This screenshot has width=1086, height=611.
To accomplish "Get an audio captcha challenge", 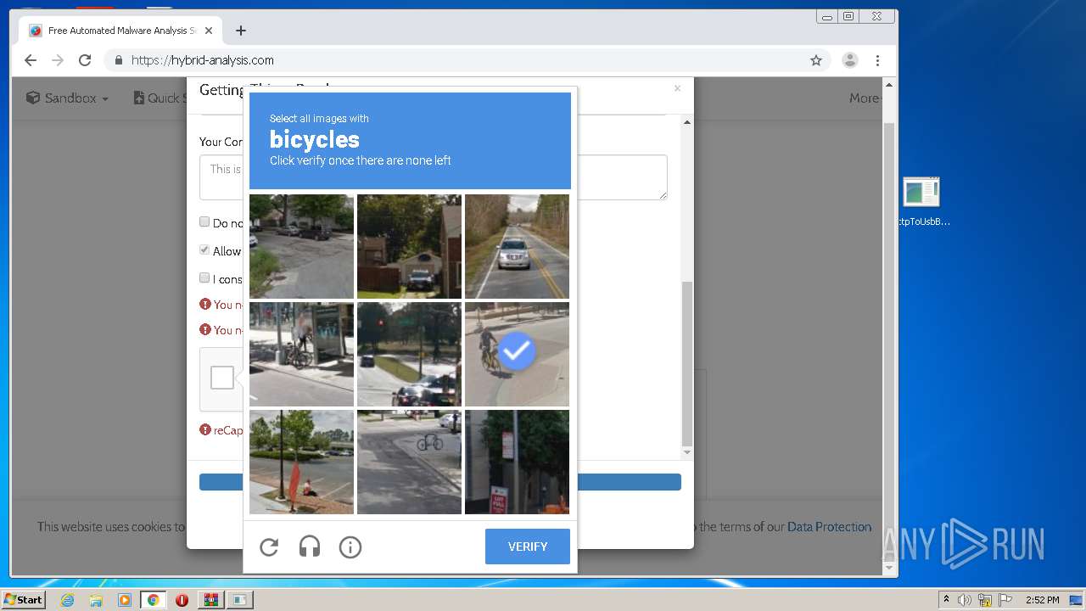I will [310, 547].
